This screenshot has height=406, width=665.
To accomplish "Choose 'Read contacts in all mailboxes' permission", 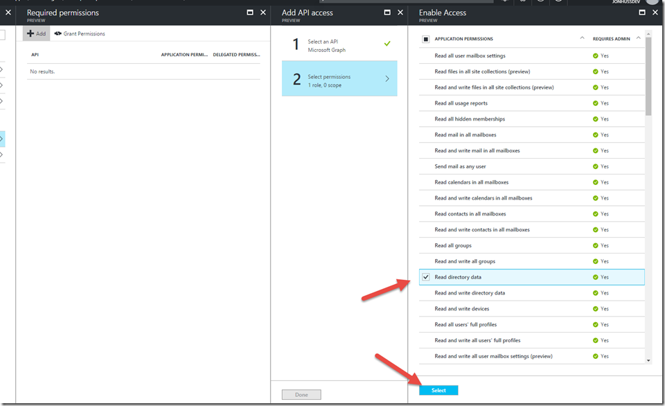I will (x=470, y=214).
